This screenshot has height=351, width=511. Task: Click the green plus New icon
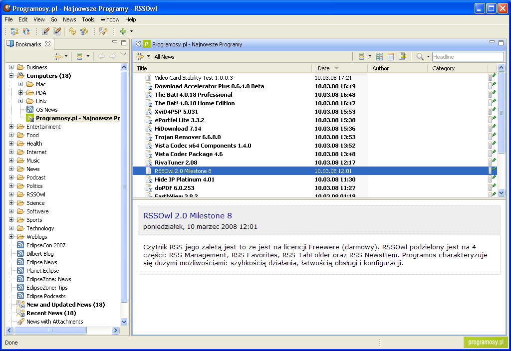click(123, 31)
